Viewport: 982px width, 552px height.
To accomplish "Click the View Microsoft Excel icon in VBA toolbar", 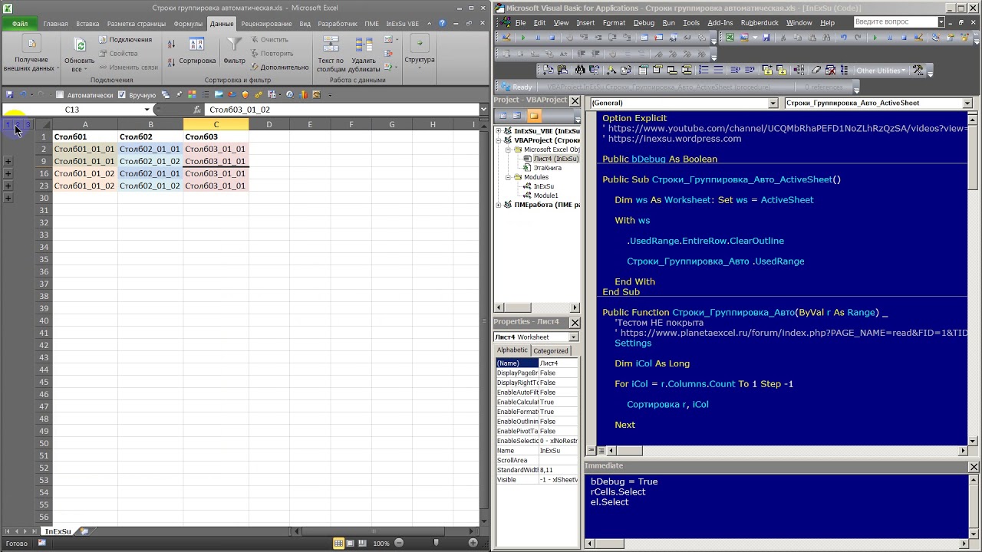I will (x=730, y=37).
